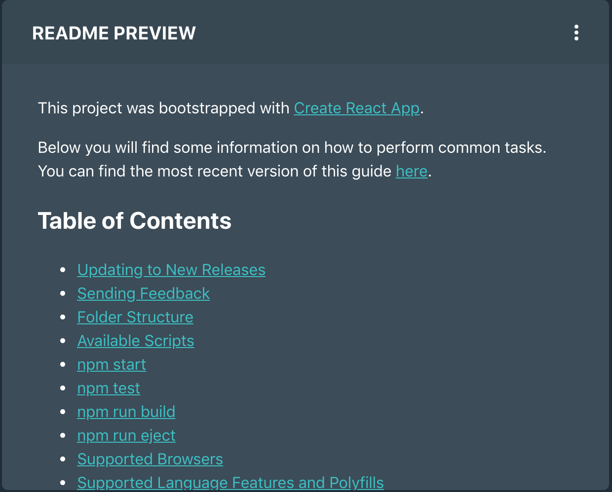
Task: Click the bullet next to Sending Feedback
Action: pos(63,293)
